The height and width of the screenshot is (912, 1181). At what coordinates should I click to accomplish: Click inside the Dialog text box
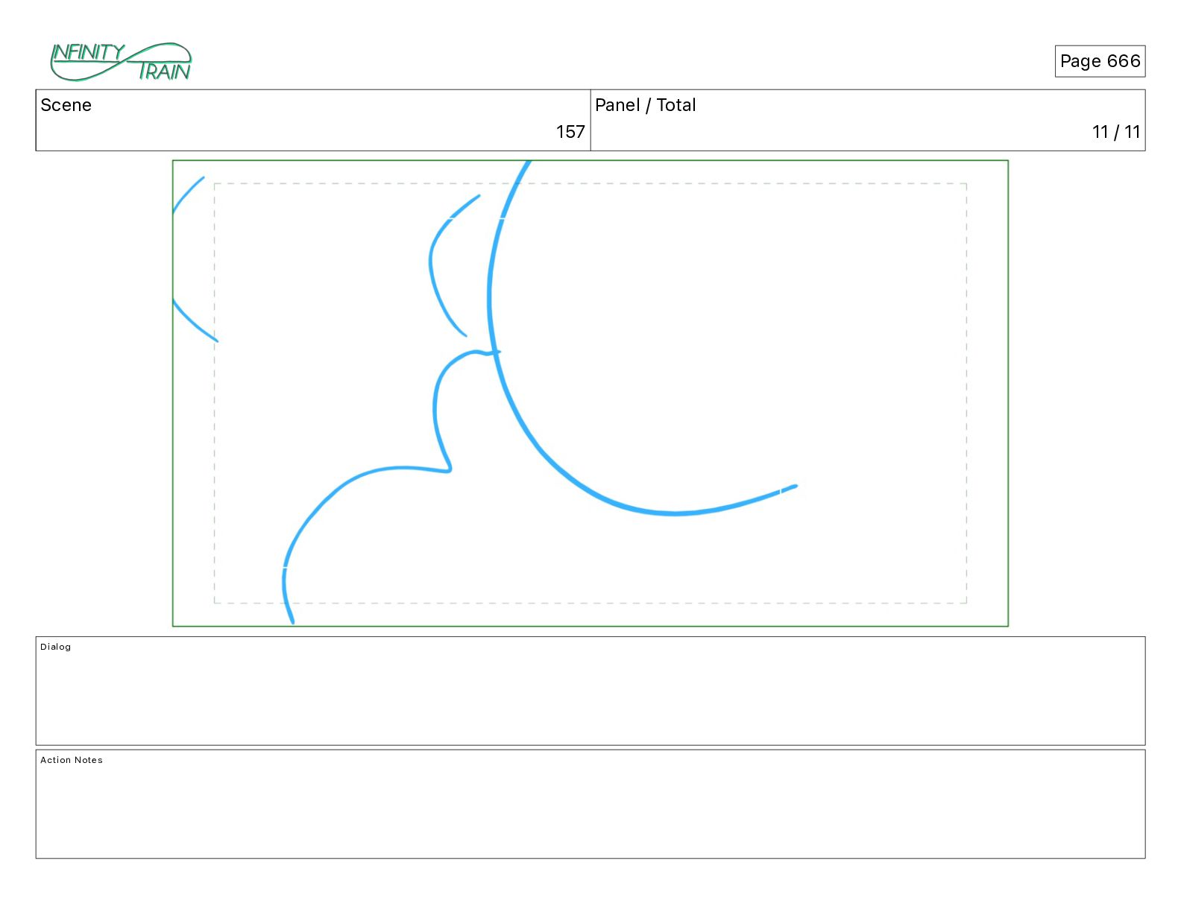590,691
